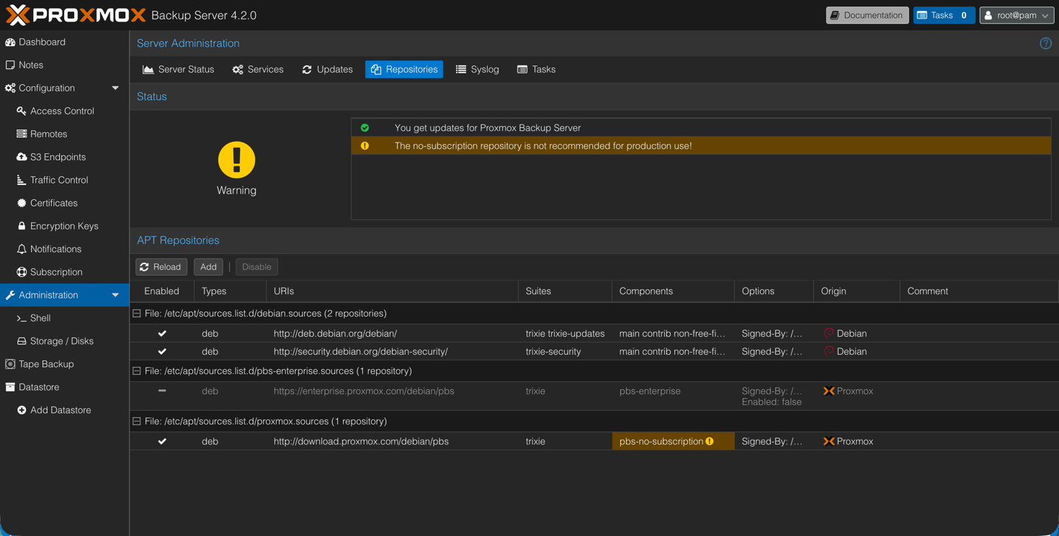Click the Traffic Control chart icon
1059x536 pixels.
(22, 180)
